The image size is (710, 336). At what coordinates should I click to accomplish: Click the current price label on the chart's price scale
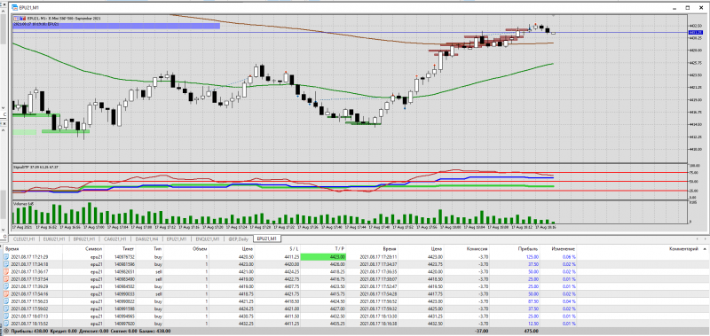click(695, 32)
